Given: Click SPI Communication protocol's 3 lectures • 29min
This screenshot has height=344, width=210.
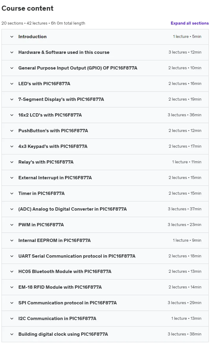Looking at the screenshot, I should coord(185,303).
